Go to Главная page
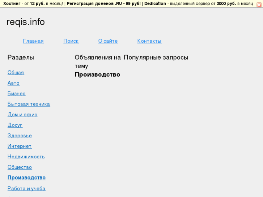This screenshot has width=263, height=197. 33,41
